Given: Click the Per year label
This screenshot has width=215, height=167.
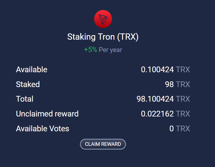Looking at the screenshot, I should 110,50.
